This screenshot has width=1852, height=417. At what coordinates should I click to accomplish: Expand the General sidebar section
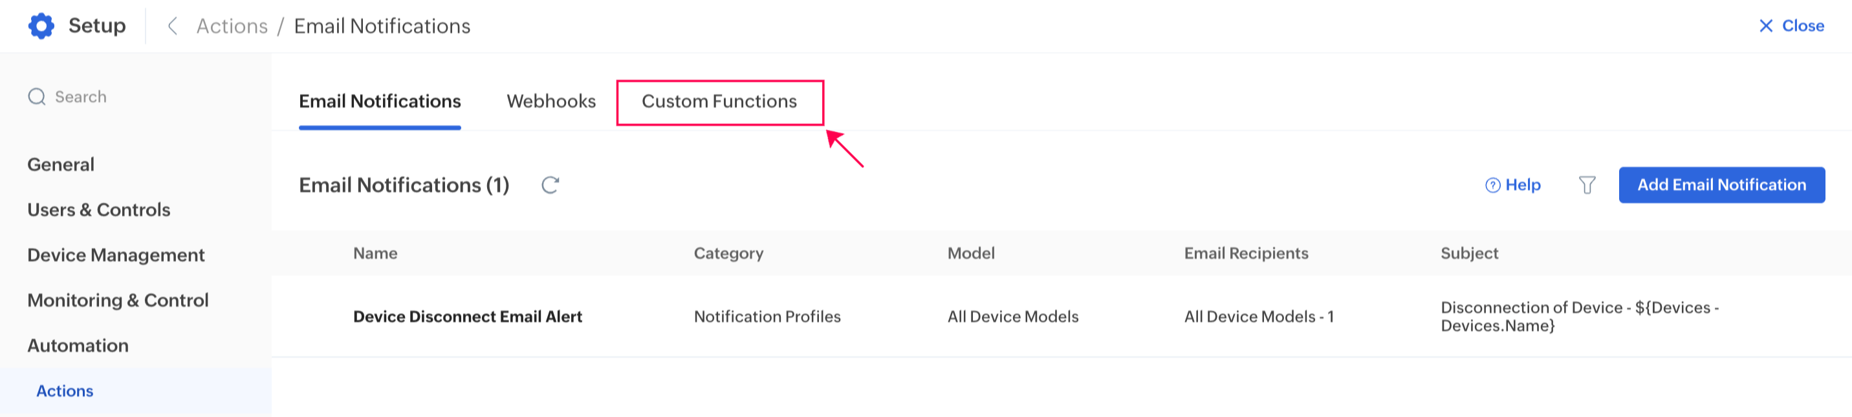coord(61,165)
